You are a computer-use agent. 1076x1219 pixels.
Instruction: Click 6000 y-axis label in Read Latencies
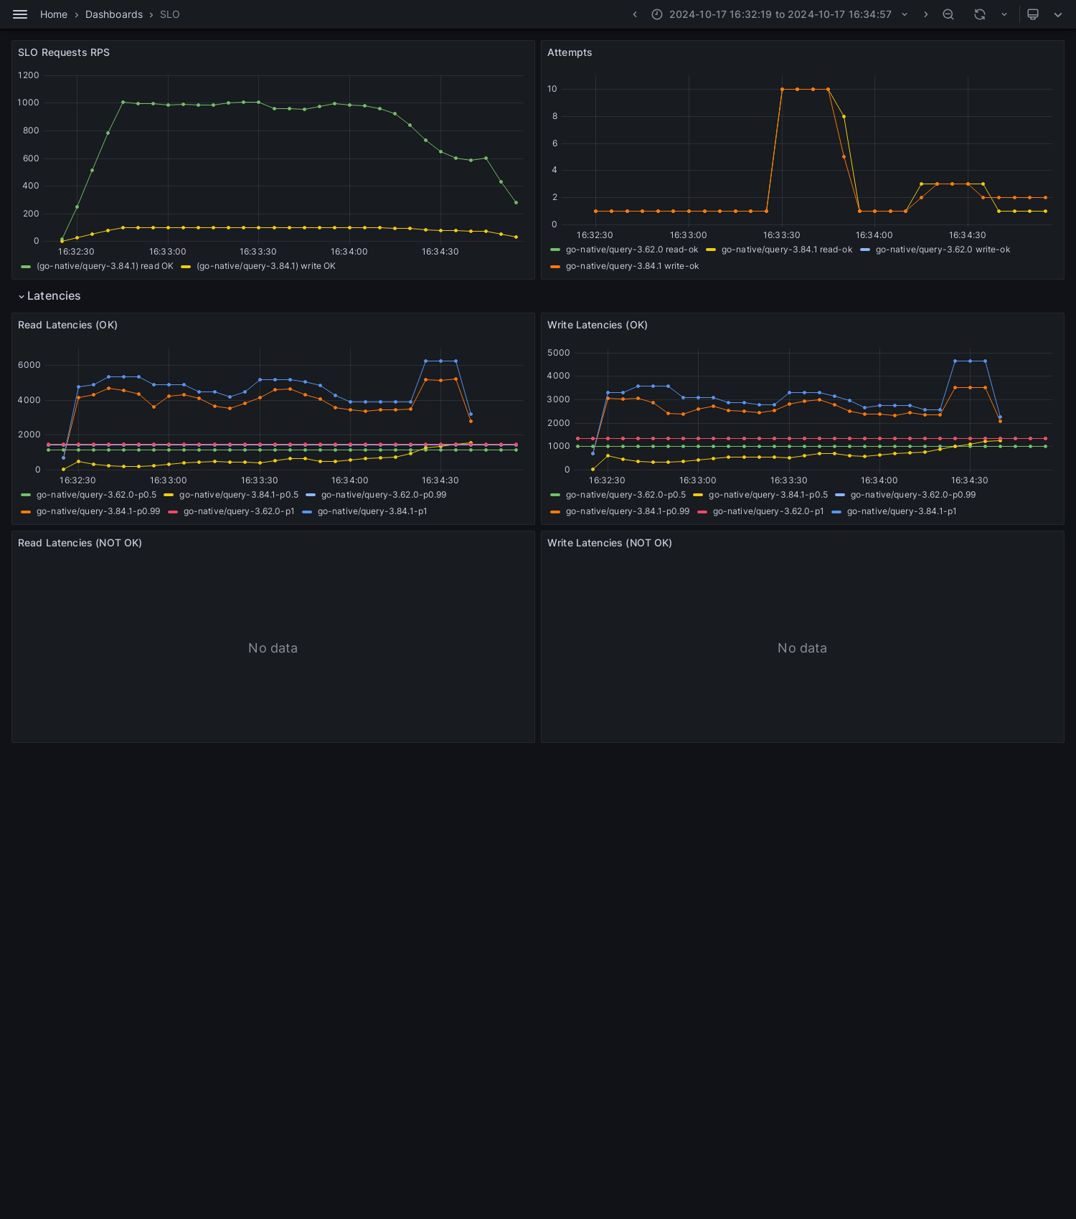point(29,365)
